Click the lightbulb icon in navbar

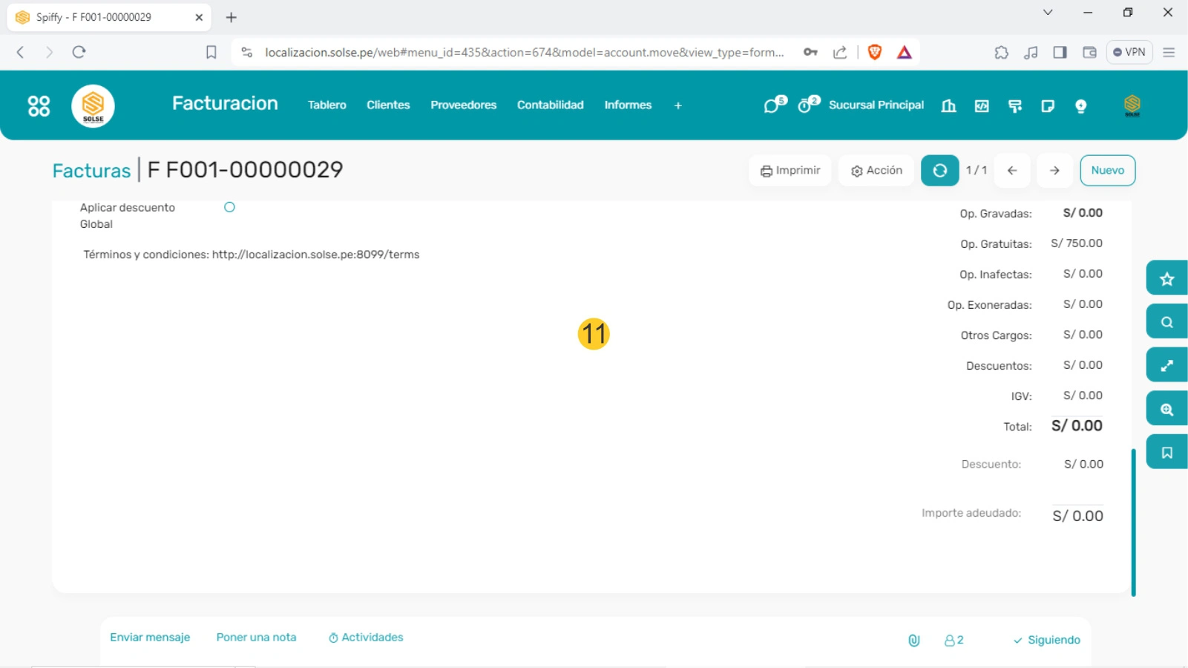click(1080, 106)
